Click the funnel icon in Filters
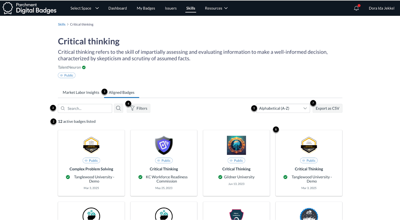 pos(132,108)
